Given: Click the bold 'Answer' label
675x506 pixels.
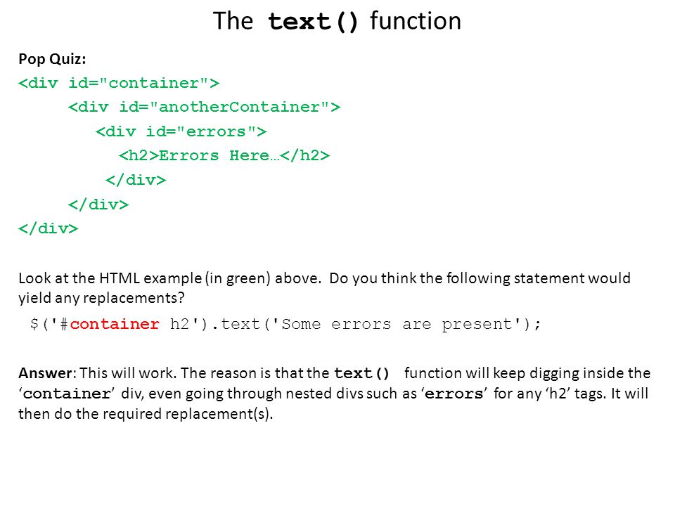Looking at the screenshot, I should click(45, 373).
